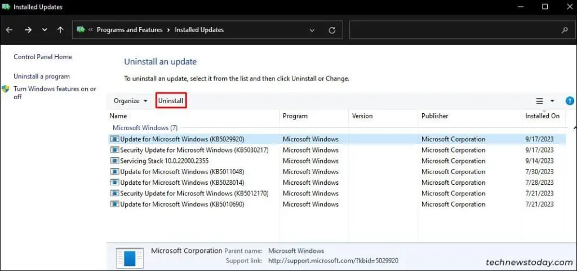Click the support link URL in details pane

(333, 261)
